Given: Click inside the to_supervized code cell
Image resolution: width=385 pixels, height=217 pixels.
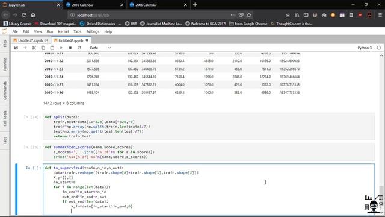Looking at the screenshot, I should 209,189.
